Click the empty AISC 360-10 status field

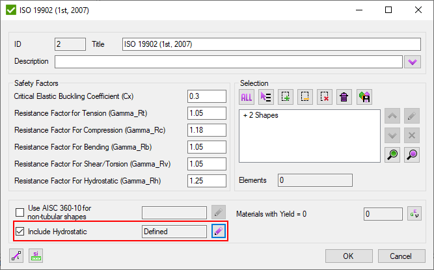(174, 213)
